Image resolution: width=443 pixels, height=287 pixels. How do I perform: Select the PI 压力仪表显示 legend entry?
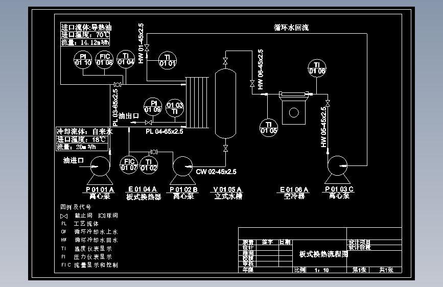pos(86,257)
